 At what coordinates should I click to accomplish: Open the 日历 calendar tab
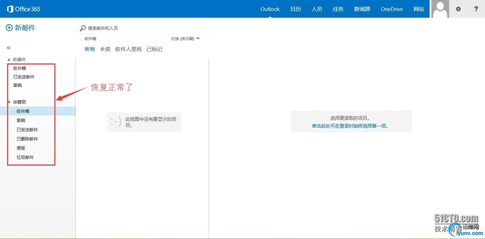click(296, 9)
